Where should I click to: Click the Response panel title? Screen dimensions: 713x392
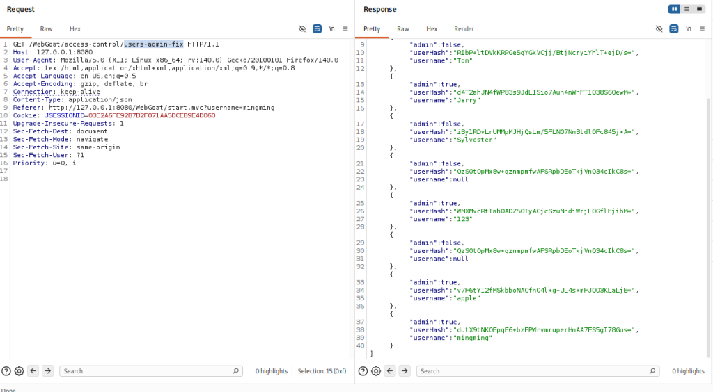pyautogui.click(x=379, y=9)
